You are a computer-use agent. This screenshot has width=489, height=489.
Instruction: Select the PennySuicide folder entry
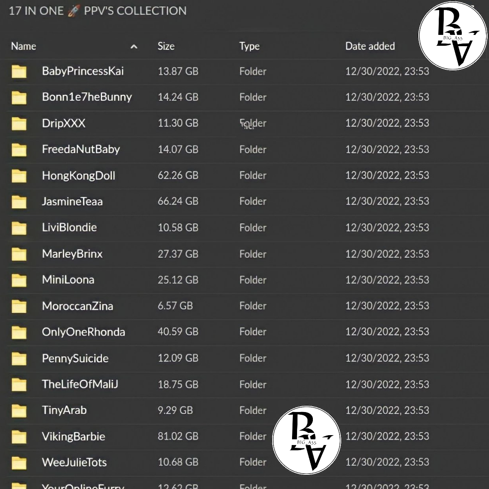click(75, 359)
